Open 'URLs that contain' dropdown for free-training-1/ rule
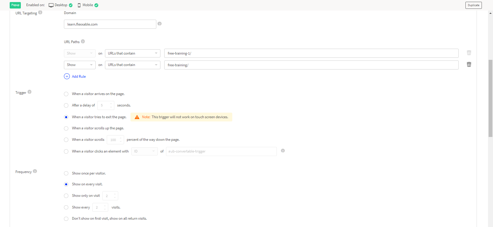493x227 pixels. (x=132, y=53)
